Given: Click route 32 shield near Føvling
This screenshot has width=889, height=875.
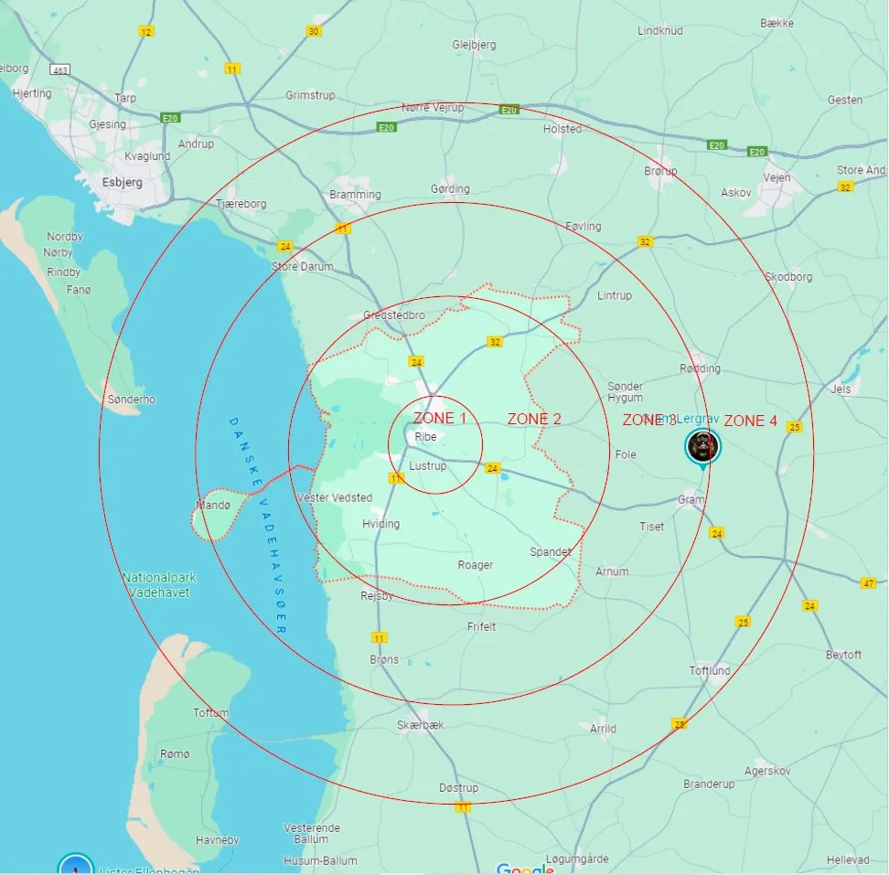Looking at the screenshot, I should 646,241.
